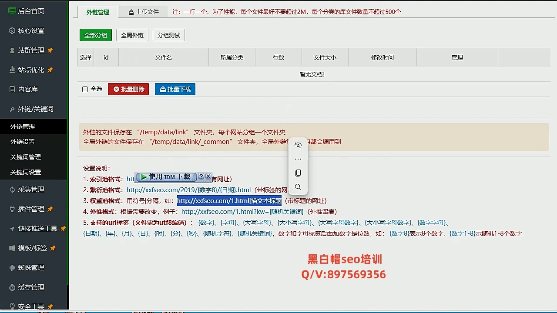This screenshot has height=313, width=557.
Task: Tick the 全选 checkbox
Action: click(x=85, y=89)
